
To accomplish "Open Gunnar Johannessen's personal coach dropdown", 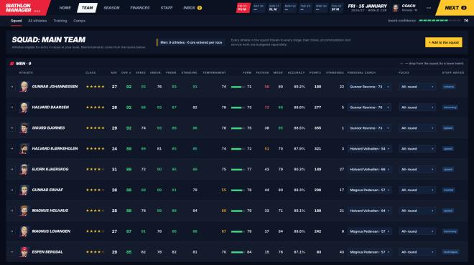I will tap(369, 87).
